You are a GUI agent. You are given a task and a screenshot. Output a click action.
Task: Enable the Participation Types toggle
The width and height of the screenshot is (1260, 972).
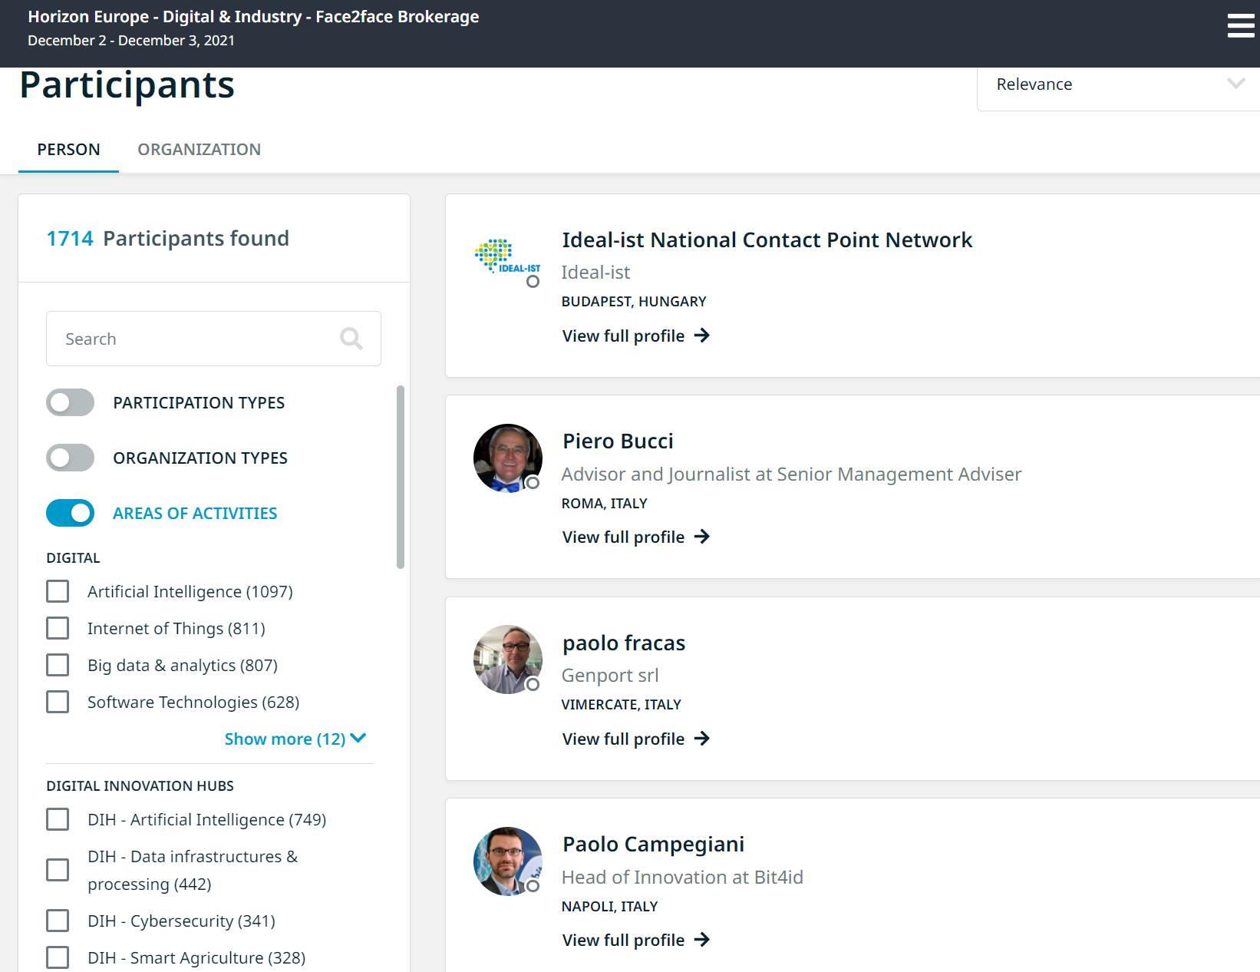coord(71,402)
